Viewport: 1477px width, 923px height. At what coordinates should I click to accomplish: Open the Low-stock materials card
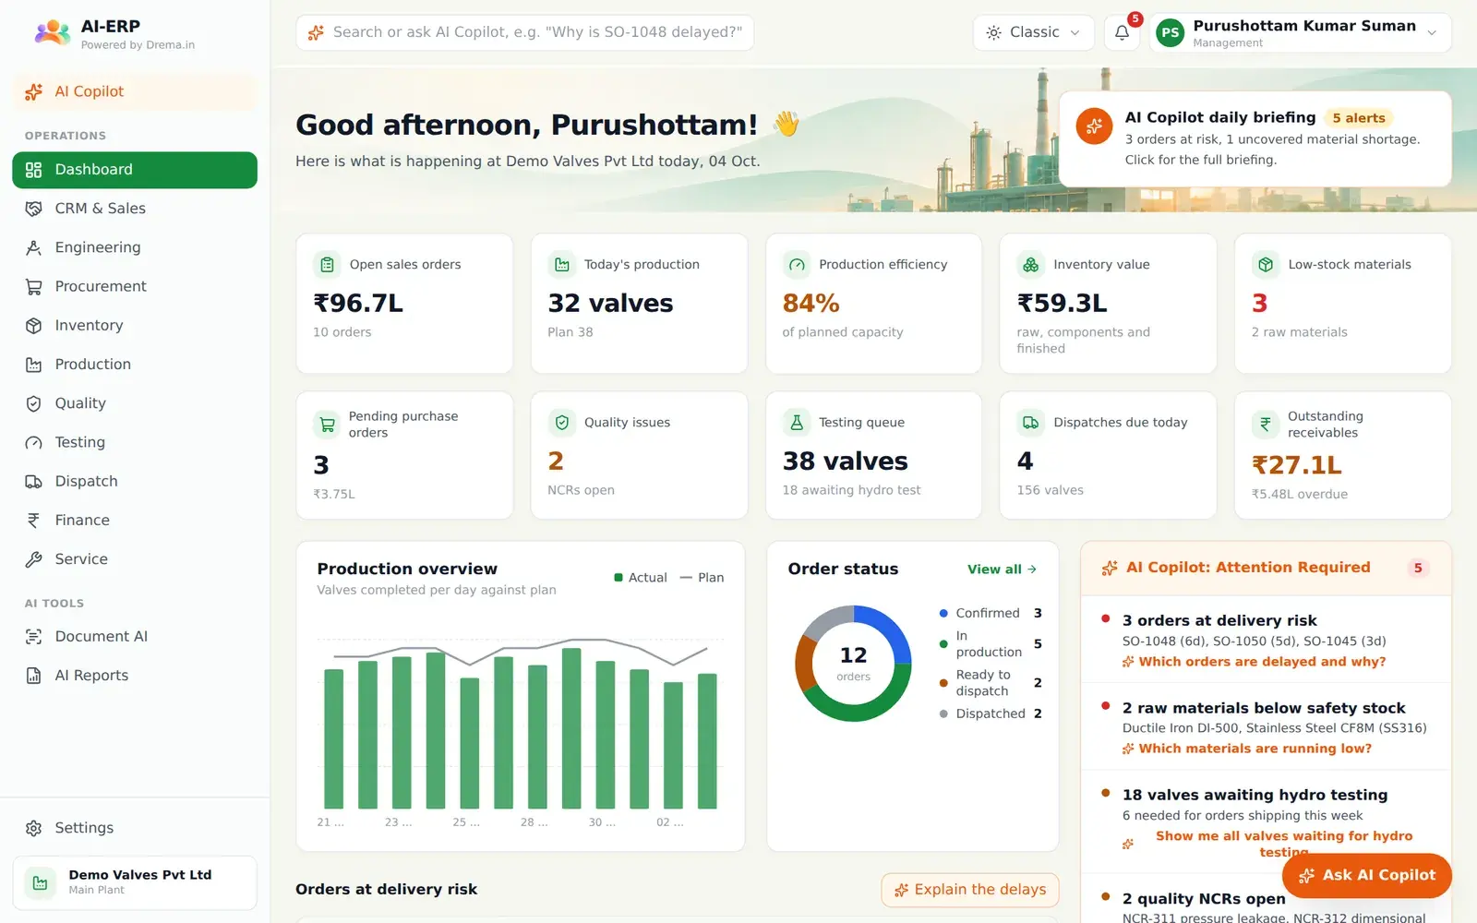click(x=1343, y=304)
